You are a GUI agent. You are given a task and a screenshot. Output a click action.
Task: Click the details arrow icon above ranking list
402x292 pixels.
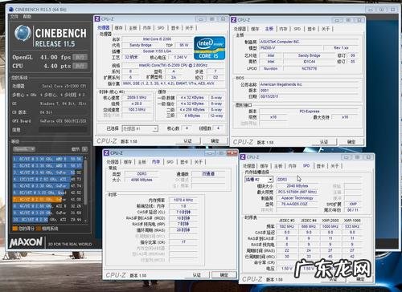(x=84, y=149)
